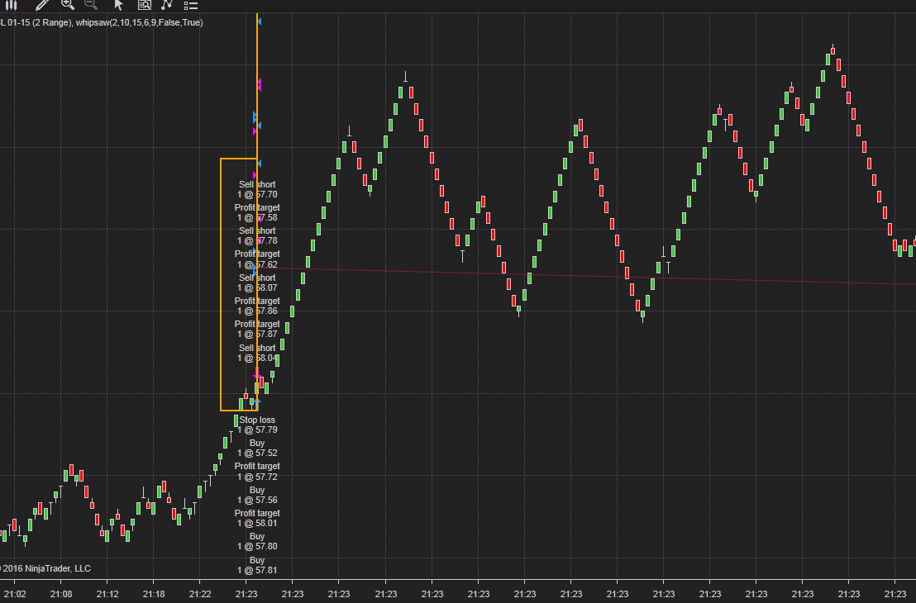Select the Sell short 1 @ 58.07 label
This screenshot has width=916, height=603.
coord(257,283)
